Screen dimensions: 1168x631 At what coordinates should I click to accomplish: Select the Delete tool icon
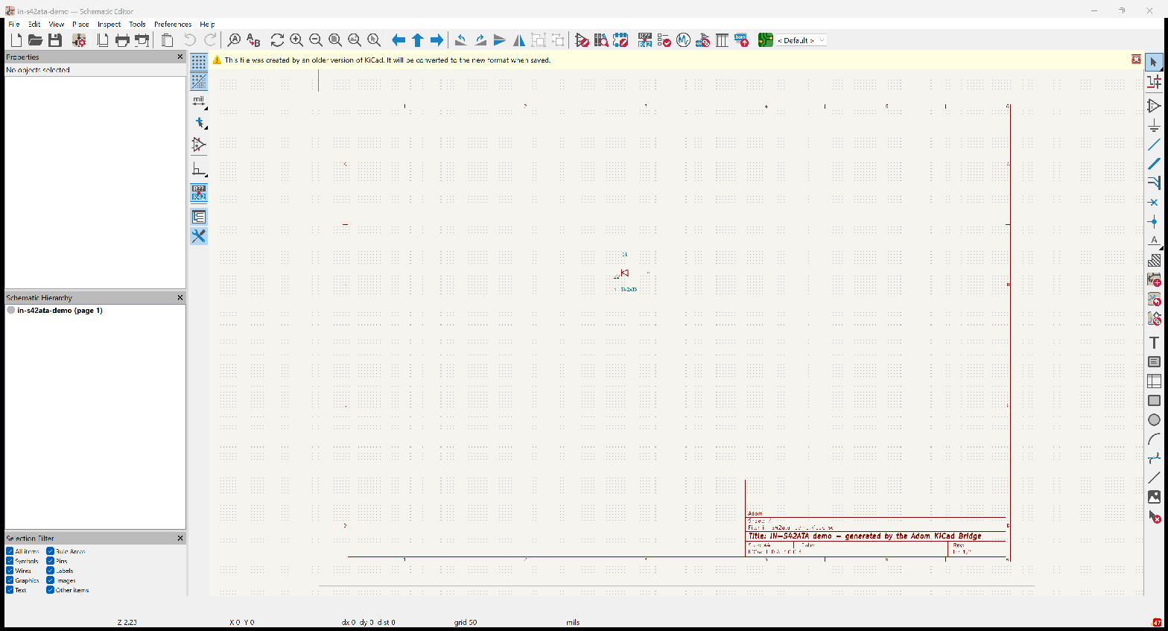point(1154,516)
